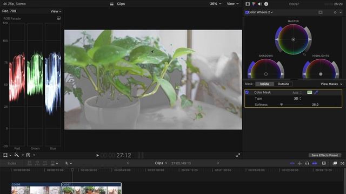Open the Effects browser icon
The width and height of the screenshot is (346, 194).
[335, 163]
